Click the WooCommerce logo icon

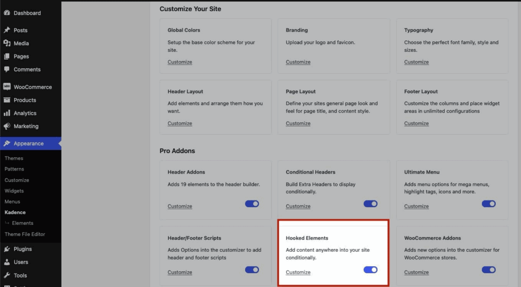[x=7, y=87]
